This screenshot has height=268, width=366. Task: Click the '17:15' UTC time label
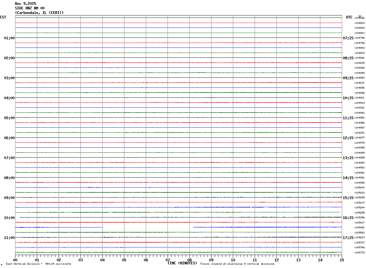[x=348, y=238]
